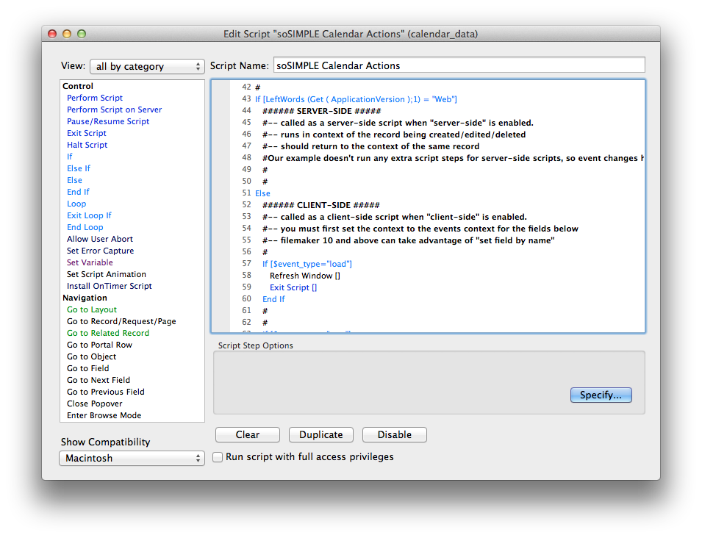Image resolution: width=702 pixels, height=538 pixels.
Task: Click the Disable button
Action: (394, 434)
